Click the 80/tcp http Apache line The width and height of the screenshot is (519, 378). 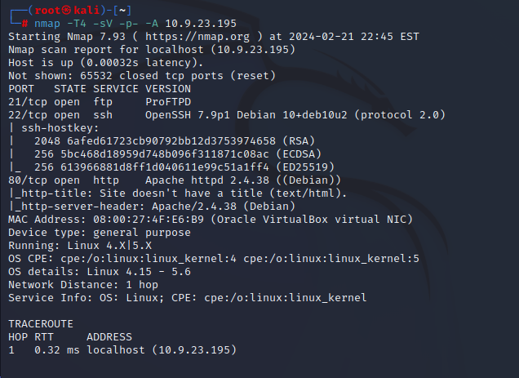tap(175, 180)
